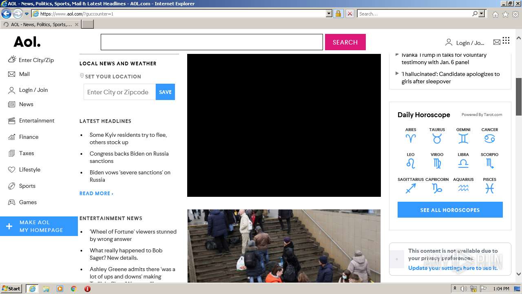The height and width of the screenshot is (294, 522).
Task: Click the vertical page scrollbar thumb
Action: pos(519,97)
